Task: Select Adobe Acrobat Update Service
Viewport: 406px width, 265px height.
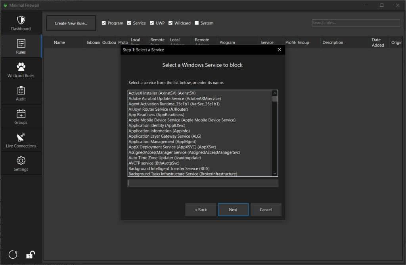Action: coord(200,98)
